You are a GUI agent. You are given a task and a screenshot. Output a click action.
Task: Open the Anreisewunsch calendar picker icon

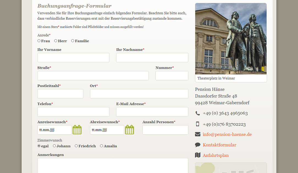[77, 130]
